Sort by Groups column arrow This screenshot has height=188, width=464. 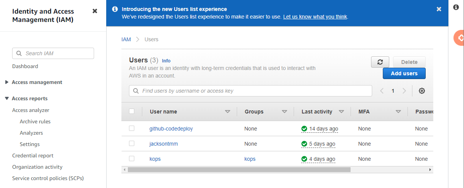click(285, 112)
